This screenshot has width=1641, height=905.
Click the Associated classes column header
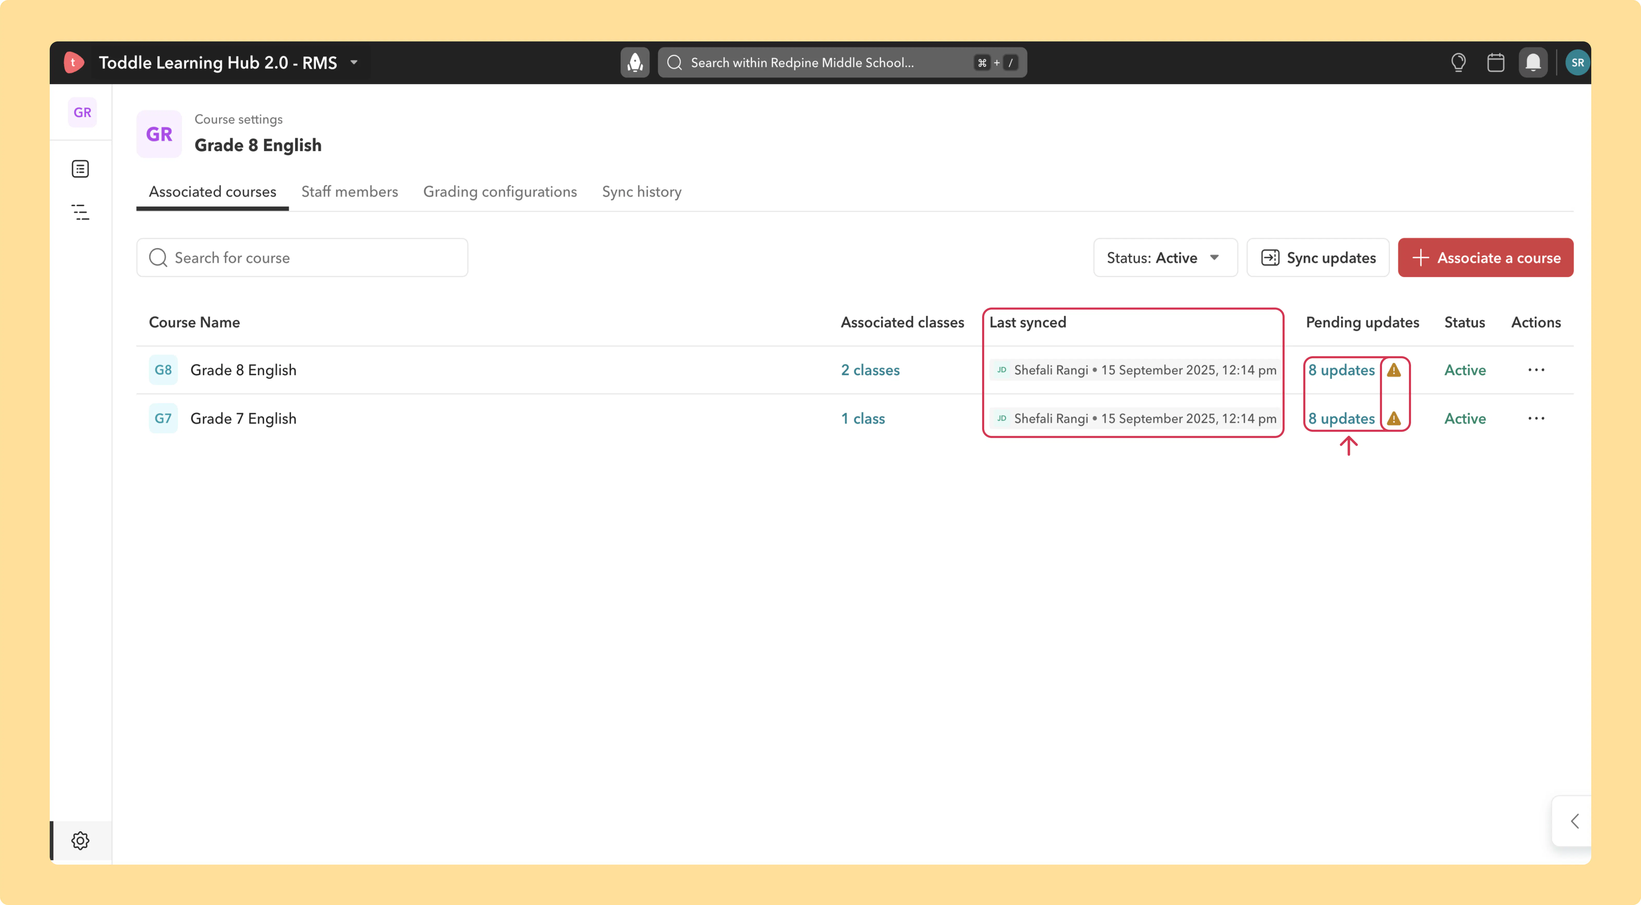pyautogui.click(x=902, y=322)
